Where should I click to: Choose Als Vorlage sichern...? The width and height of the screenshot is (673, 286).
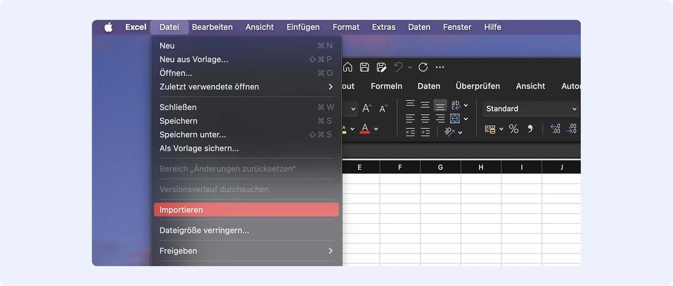(x=246, y=148)
